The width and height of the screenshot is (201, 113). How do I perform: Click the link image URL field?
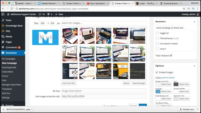(x=104, y=96)
